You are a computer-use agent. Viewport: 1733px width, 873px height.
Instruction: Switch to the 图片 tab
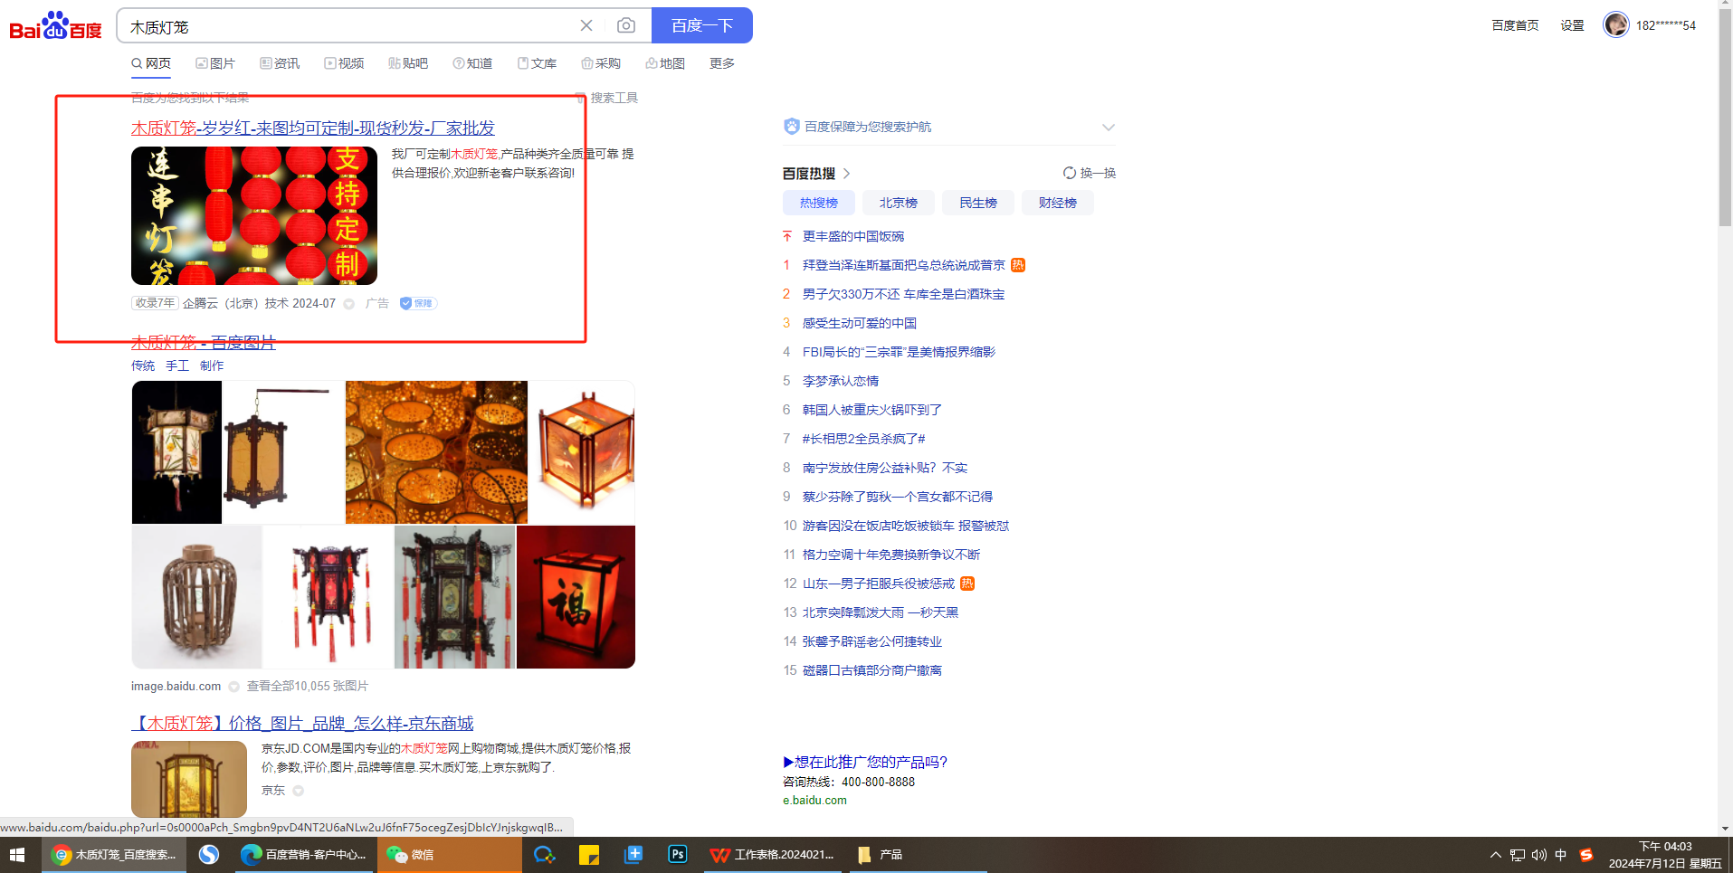pos(215,63)
